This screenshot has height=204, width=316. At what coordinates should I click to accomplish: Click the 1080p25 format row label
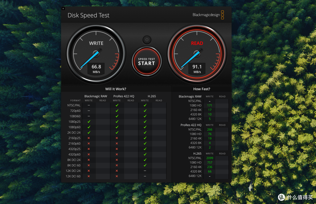[x=74, y=122]
